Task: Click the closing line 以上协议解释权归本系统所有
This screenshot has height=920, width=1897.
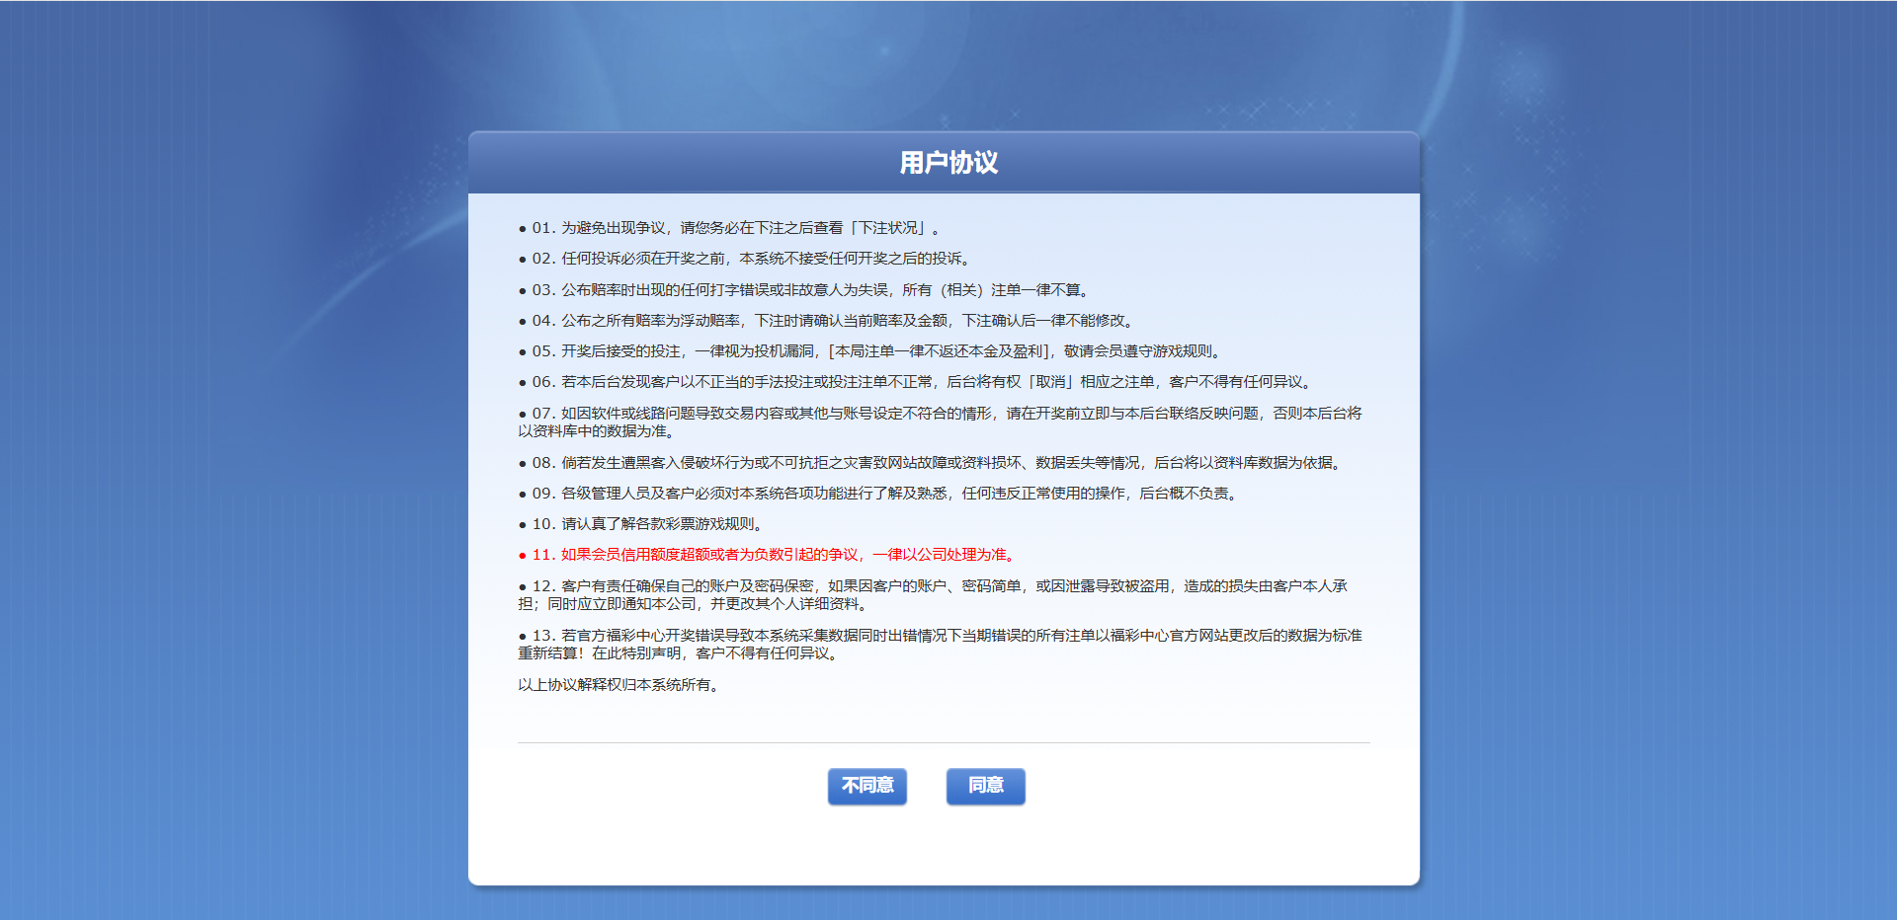Action: (619, 685)
